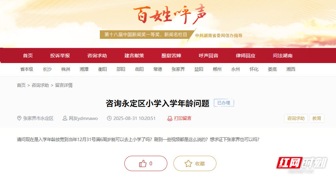Image resolution: width=336 pixels, height=182 pixels.
Task: Select the 长沙 city tab
Action: click(47, 69)
